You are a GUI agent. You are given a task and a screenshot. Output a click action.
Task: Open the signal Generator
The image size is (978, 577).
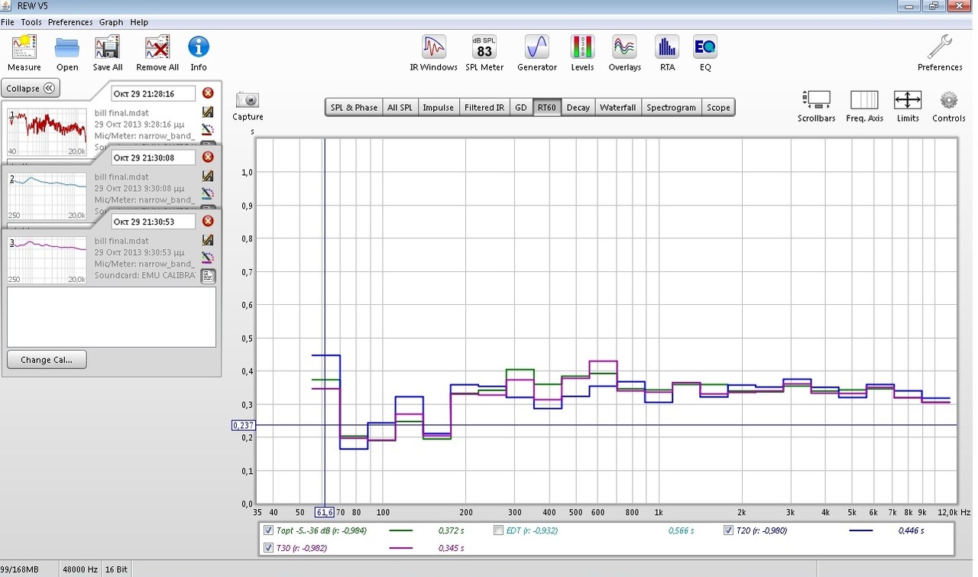point(536,48)
